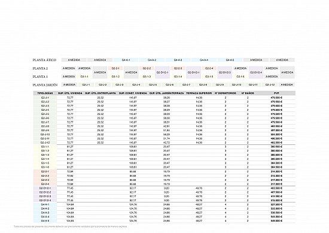This screenshot has width=329, height=233.
Task: Pick G2-J-1 block in Planta Jardín row
Action: 86,84
